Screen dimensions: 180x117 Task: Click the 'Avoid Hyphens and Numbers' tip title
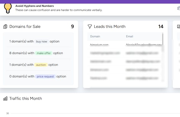click(34, 6)
